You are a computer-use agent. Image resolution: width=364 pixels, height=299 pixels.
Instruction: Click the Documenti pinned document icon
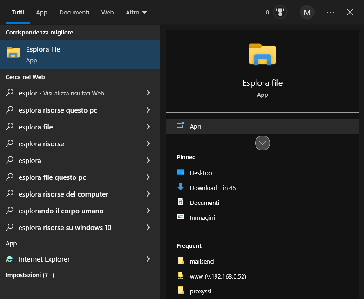pyautogui.click(x=181, y=202)
